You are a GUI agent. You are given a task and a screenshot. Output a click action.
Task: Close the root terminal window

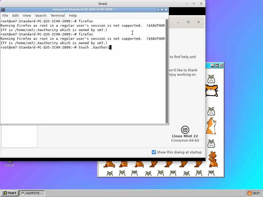click(166, 10)
